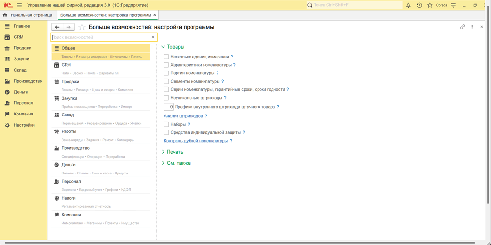Image resolution: width=491 pixels, height=245 pixels.
Task: Toggle Характеристики номенклатуры checkbox
Action: pyautogui.click(x=166, y=65)
